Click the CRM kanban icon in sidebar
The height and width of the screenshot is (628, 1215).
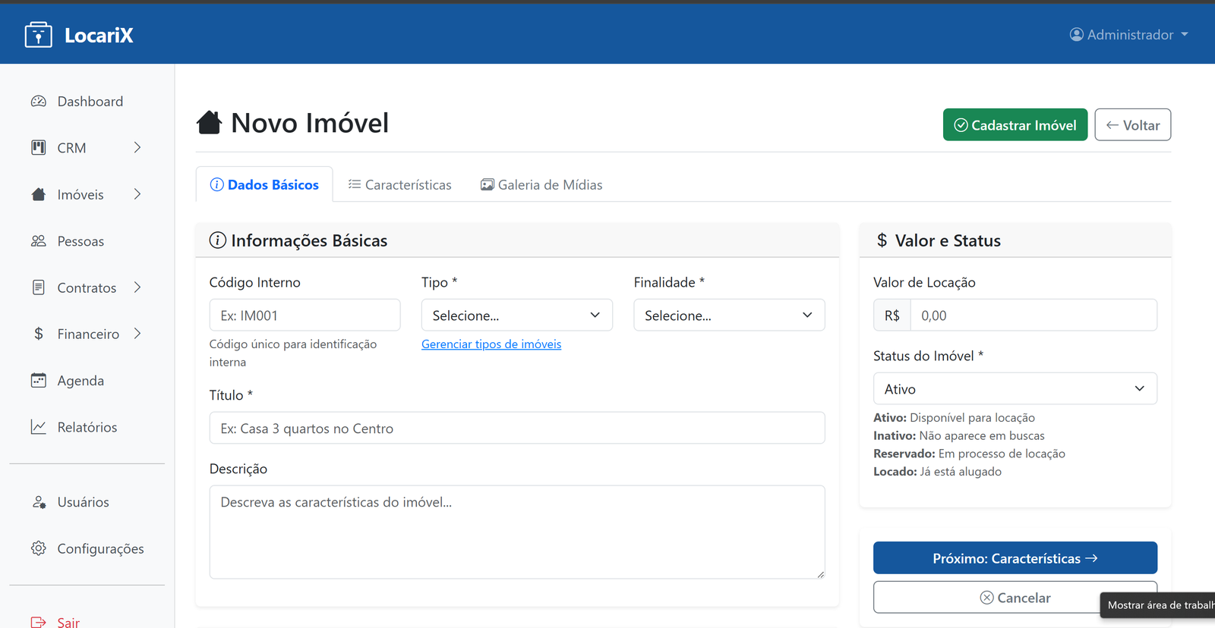coord(39,148)
